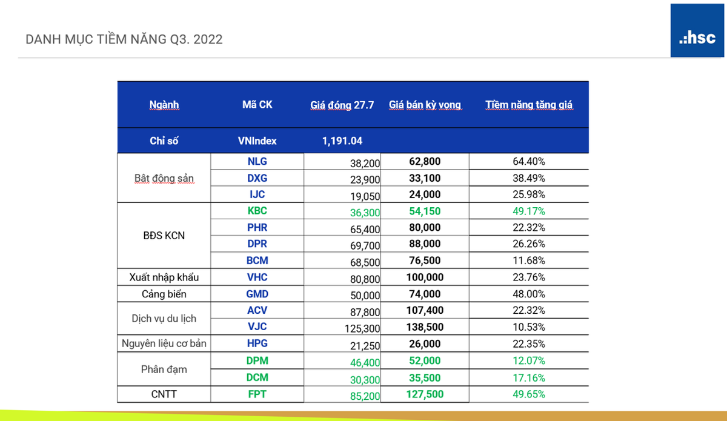Select the index value 1,191.04
727x421 pixels.
[342, 141]
